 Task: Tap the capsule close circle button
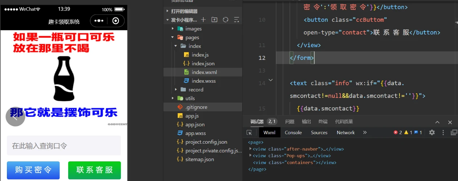116,21
